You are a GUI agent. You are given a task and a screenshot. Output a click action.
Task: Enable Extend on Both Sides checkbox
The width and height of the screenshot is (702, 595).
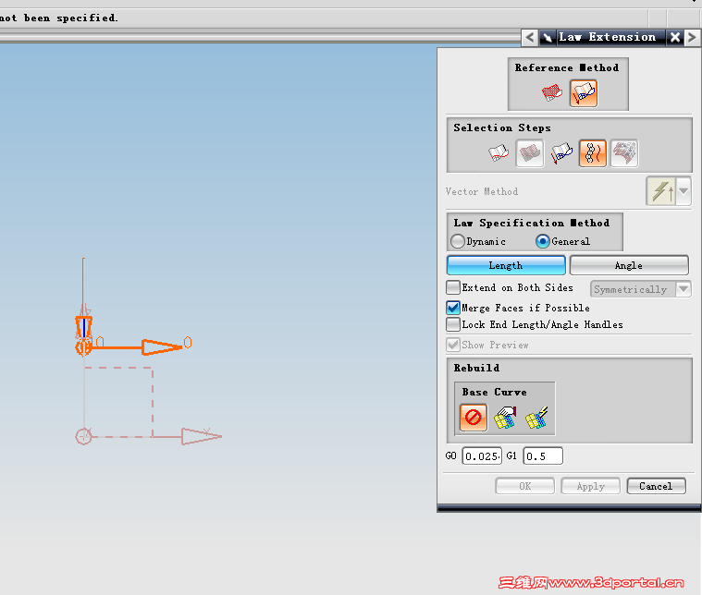click(453, 287)
